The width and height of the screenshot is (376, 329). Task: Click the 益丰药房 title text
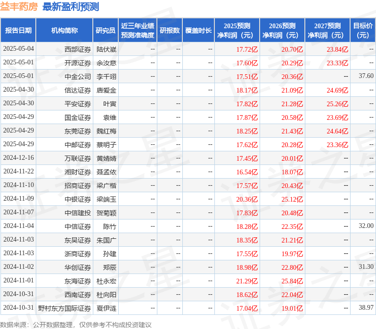coord(19,7)
